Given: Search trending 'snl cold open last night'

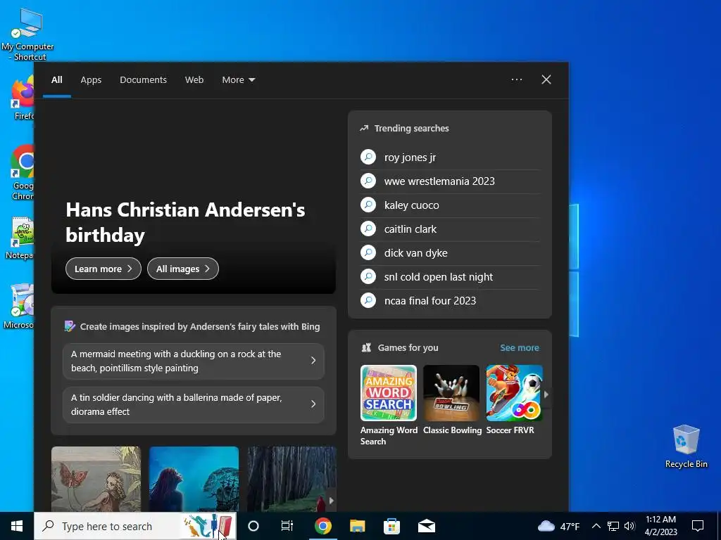Looking at the screenshot, I should (x=450, y=277).
